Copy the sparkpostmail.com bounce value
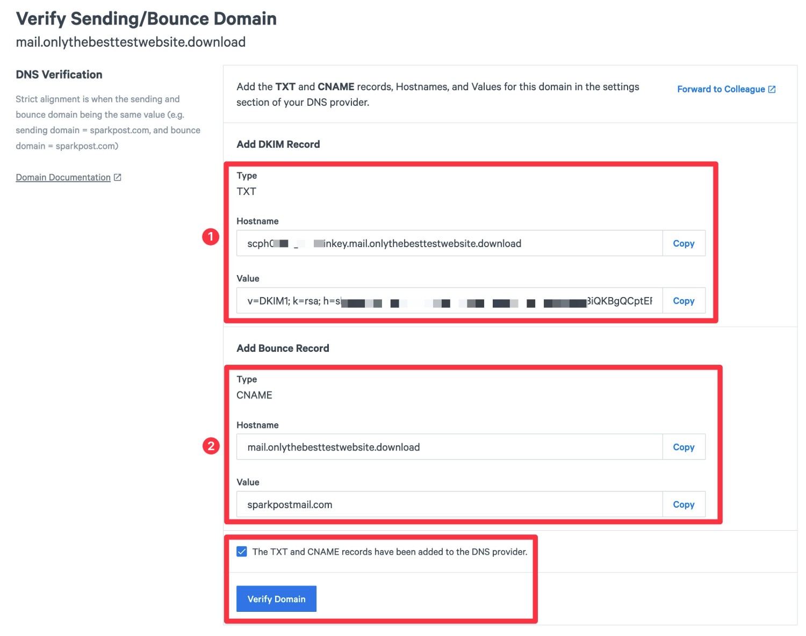 pos(683,504)
